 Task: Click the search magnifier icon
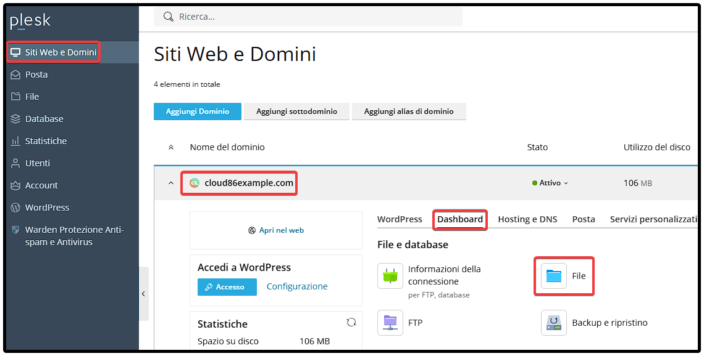click(169, 17)
